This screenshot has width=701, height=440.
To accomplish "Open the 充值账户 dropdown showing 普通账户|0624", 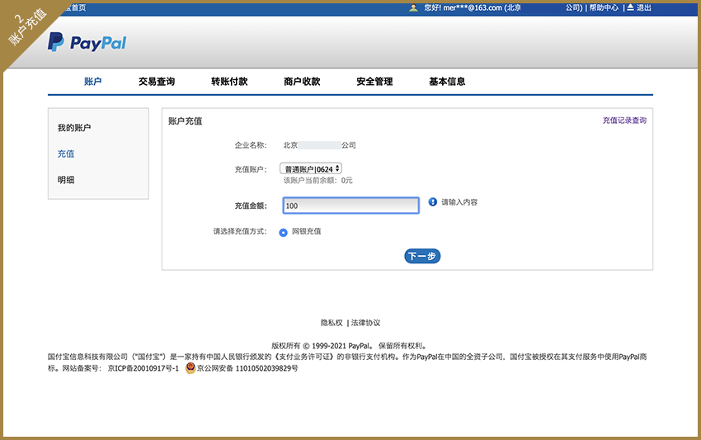I will [311, 168].
